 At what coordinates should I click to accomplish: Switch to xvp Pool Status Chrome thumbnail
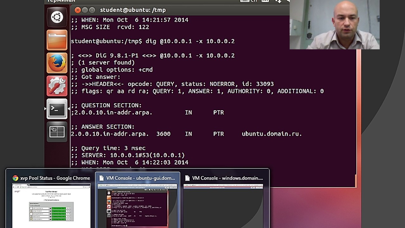pos(51,205)
